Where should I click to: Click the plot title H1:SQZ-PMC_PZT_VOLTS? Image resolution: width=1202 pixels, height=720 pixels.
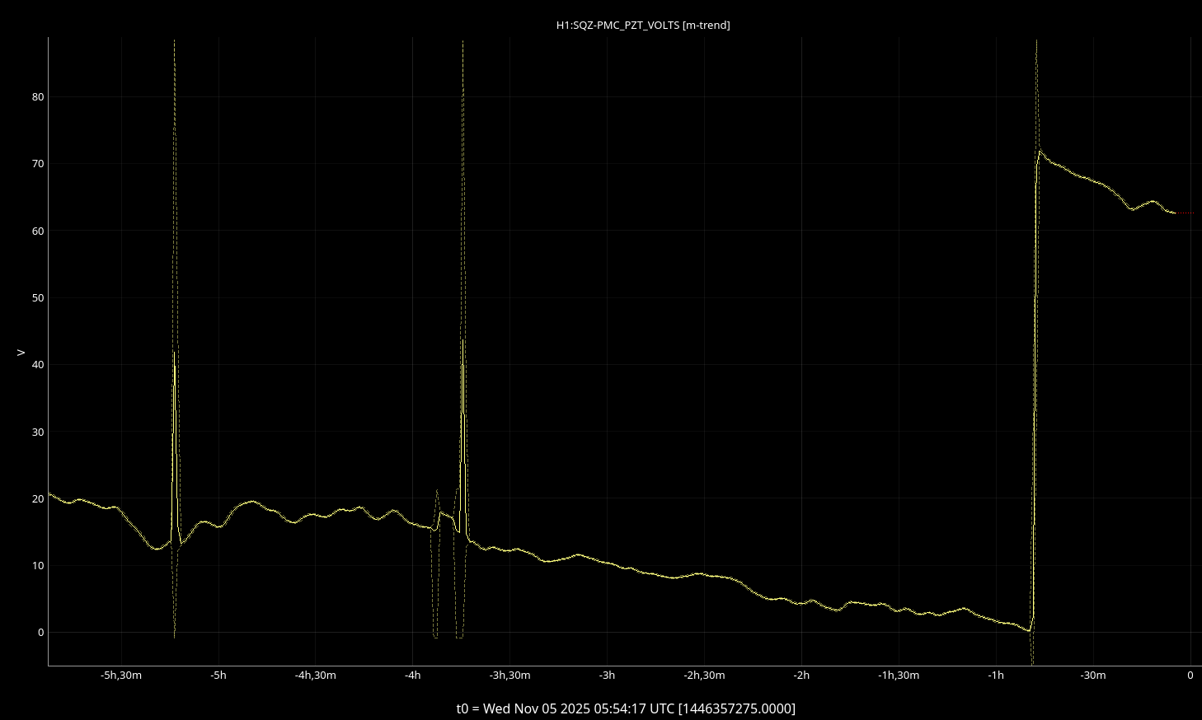642,25
